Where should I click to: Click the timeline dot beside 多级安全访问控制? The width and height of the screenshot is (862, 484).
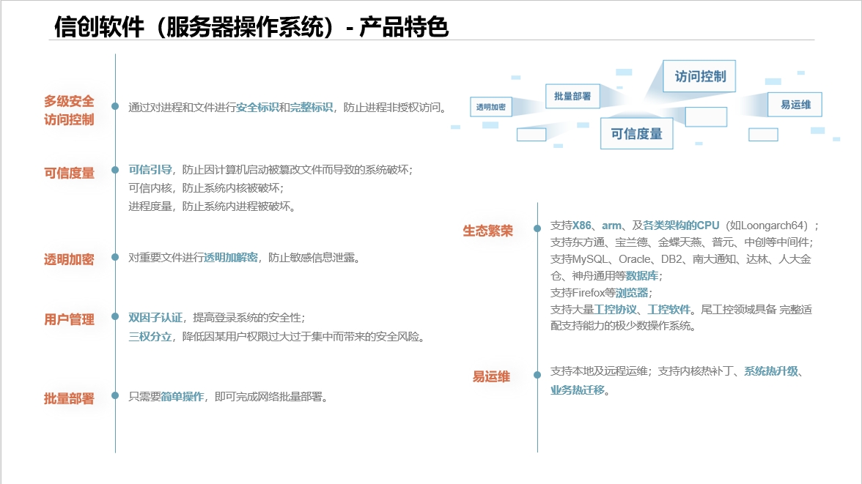(x=115, y=106)
